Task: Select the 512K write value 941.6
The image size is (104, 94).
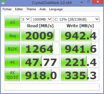Action: tap(80, 48)
